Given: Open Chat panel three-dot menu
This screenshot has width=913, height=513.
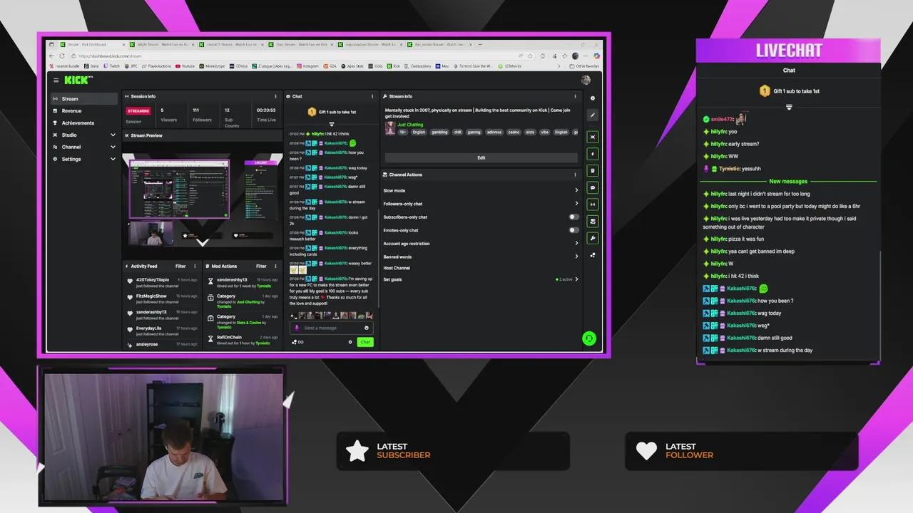Looking at the screenshot, I should point(372,96).
